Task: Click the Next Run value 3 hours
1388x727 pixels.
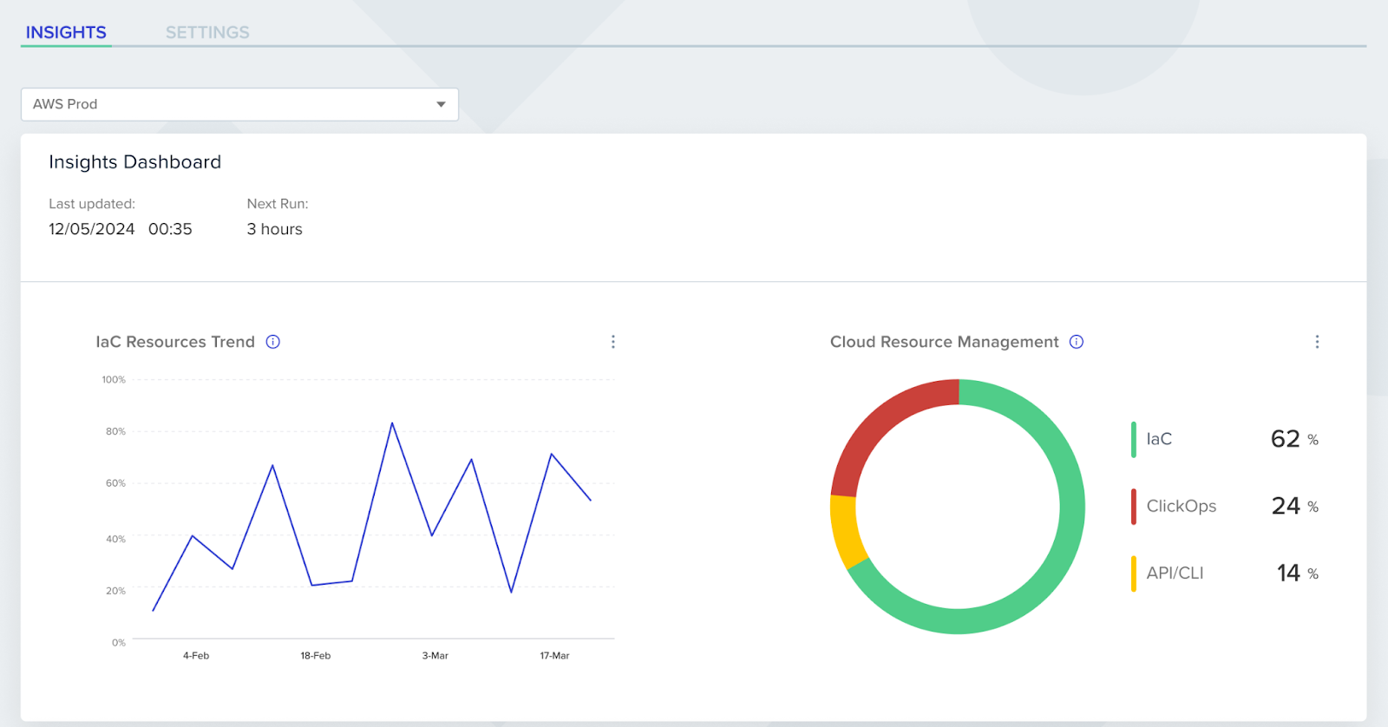Action: tap(275, 229)
